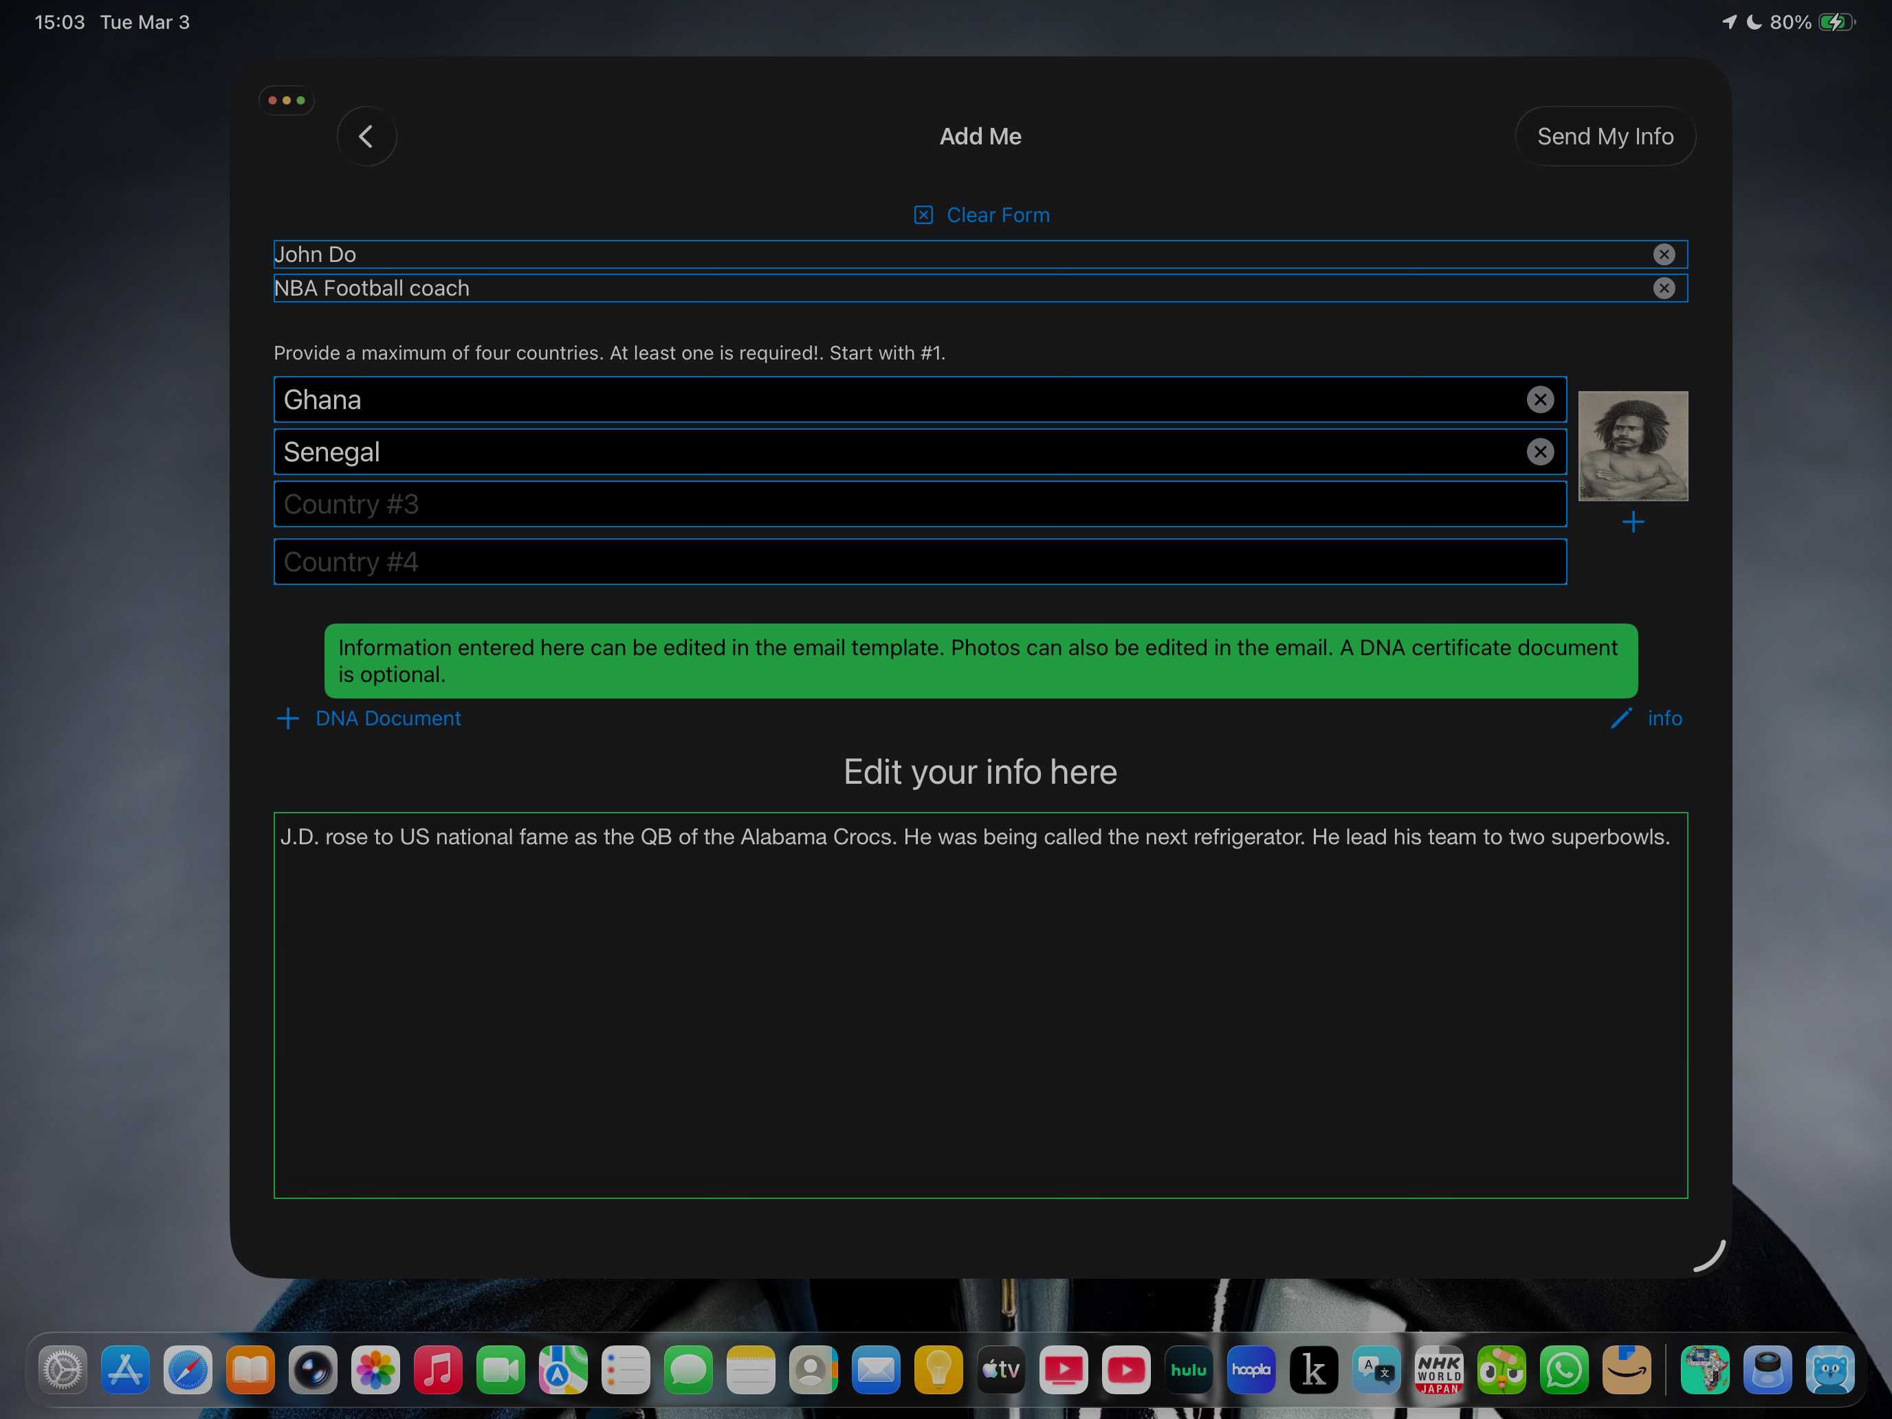
Task: Focus the Country #4 input field
Action: [x=921, y=562]
